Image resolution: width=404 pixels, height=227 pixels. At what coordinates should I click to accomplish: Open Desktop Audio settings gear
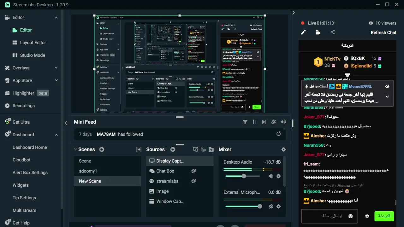278,176
